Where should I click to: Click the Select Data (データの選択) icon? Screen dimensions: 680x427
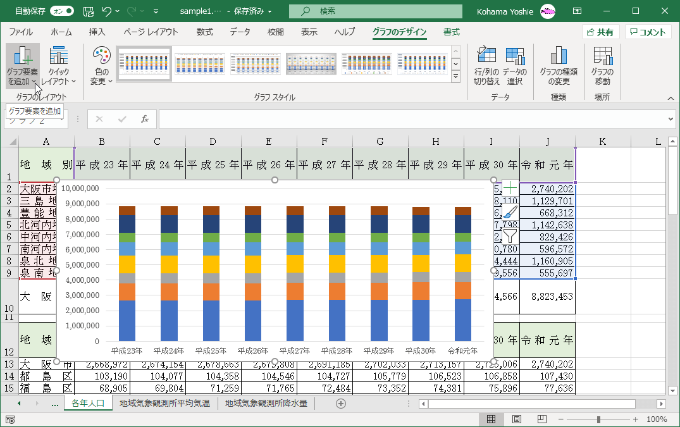[x=515, y=56]
